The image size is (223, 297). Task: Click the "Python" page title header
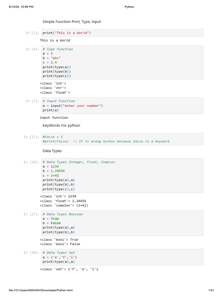pos(129,7)
